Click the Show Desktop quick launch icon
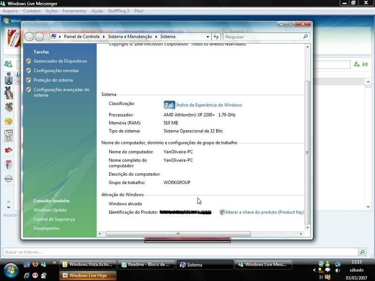Viewport: 375px width, 281px height. 27,265
